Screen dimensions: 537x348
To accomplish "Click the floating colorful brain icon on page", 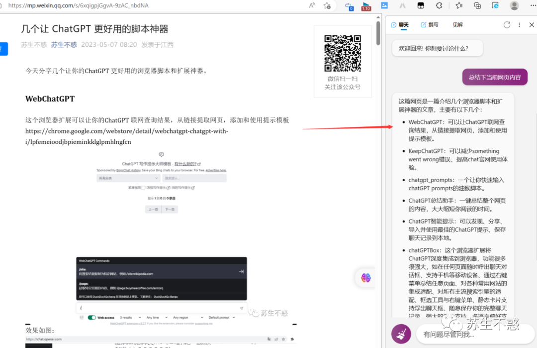I will 366,277.
